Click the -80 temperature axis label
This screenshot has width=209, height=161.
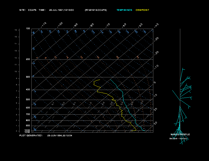point(91,26)
